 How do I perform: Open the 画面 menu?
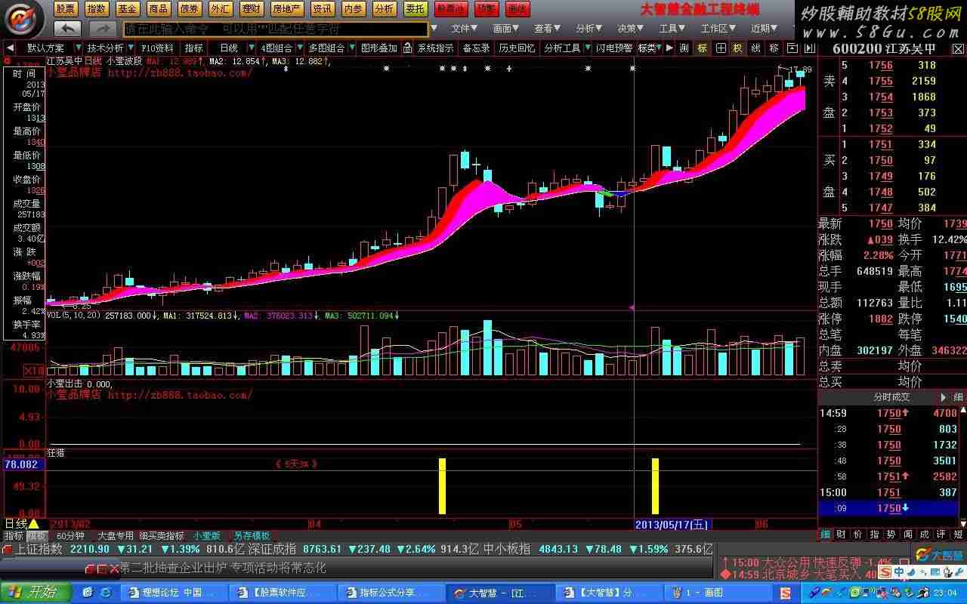[x=507, y=29]
